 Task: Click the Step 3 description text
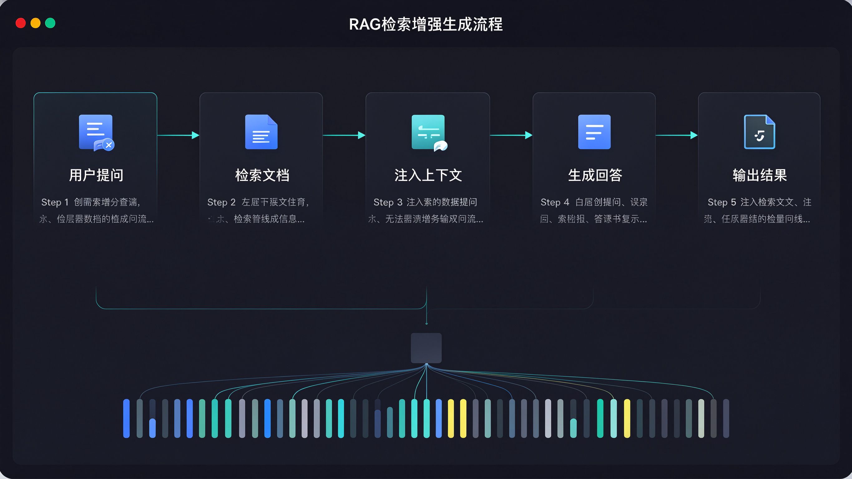point(426,210)
